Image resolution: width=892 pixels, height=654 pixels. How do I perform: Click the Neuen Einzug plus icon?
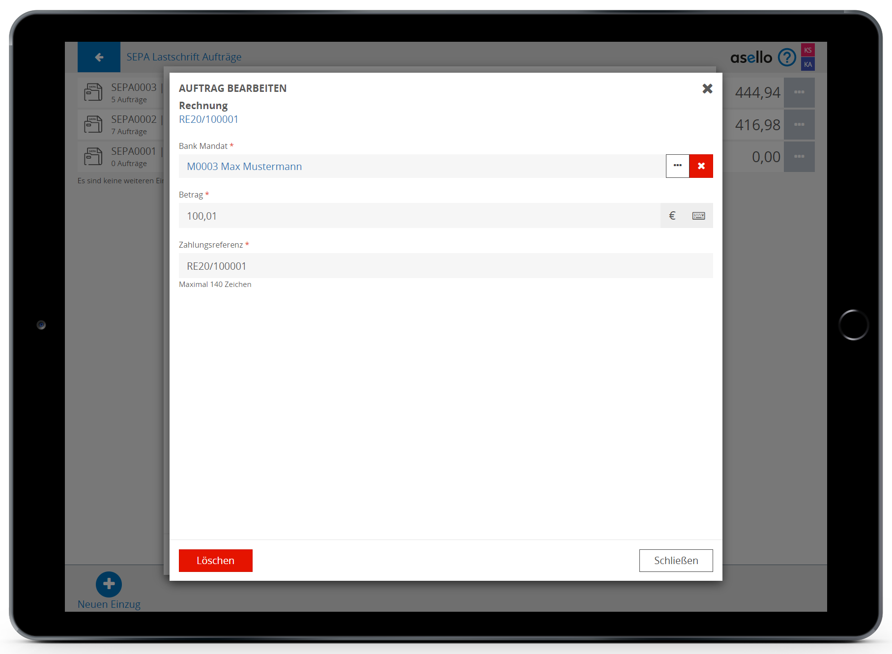tap(109, 584)
